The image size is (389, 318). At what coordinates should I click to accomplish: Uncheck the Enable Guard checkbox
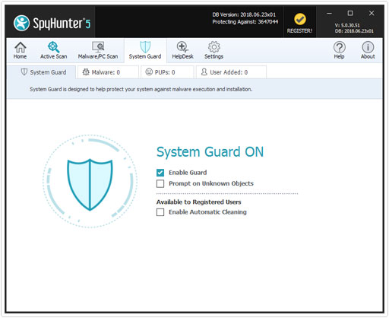pyautogui.click(x=160, y=173)
